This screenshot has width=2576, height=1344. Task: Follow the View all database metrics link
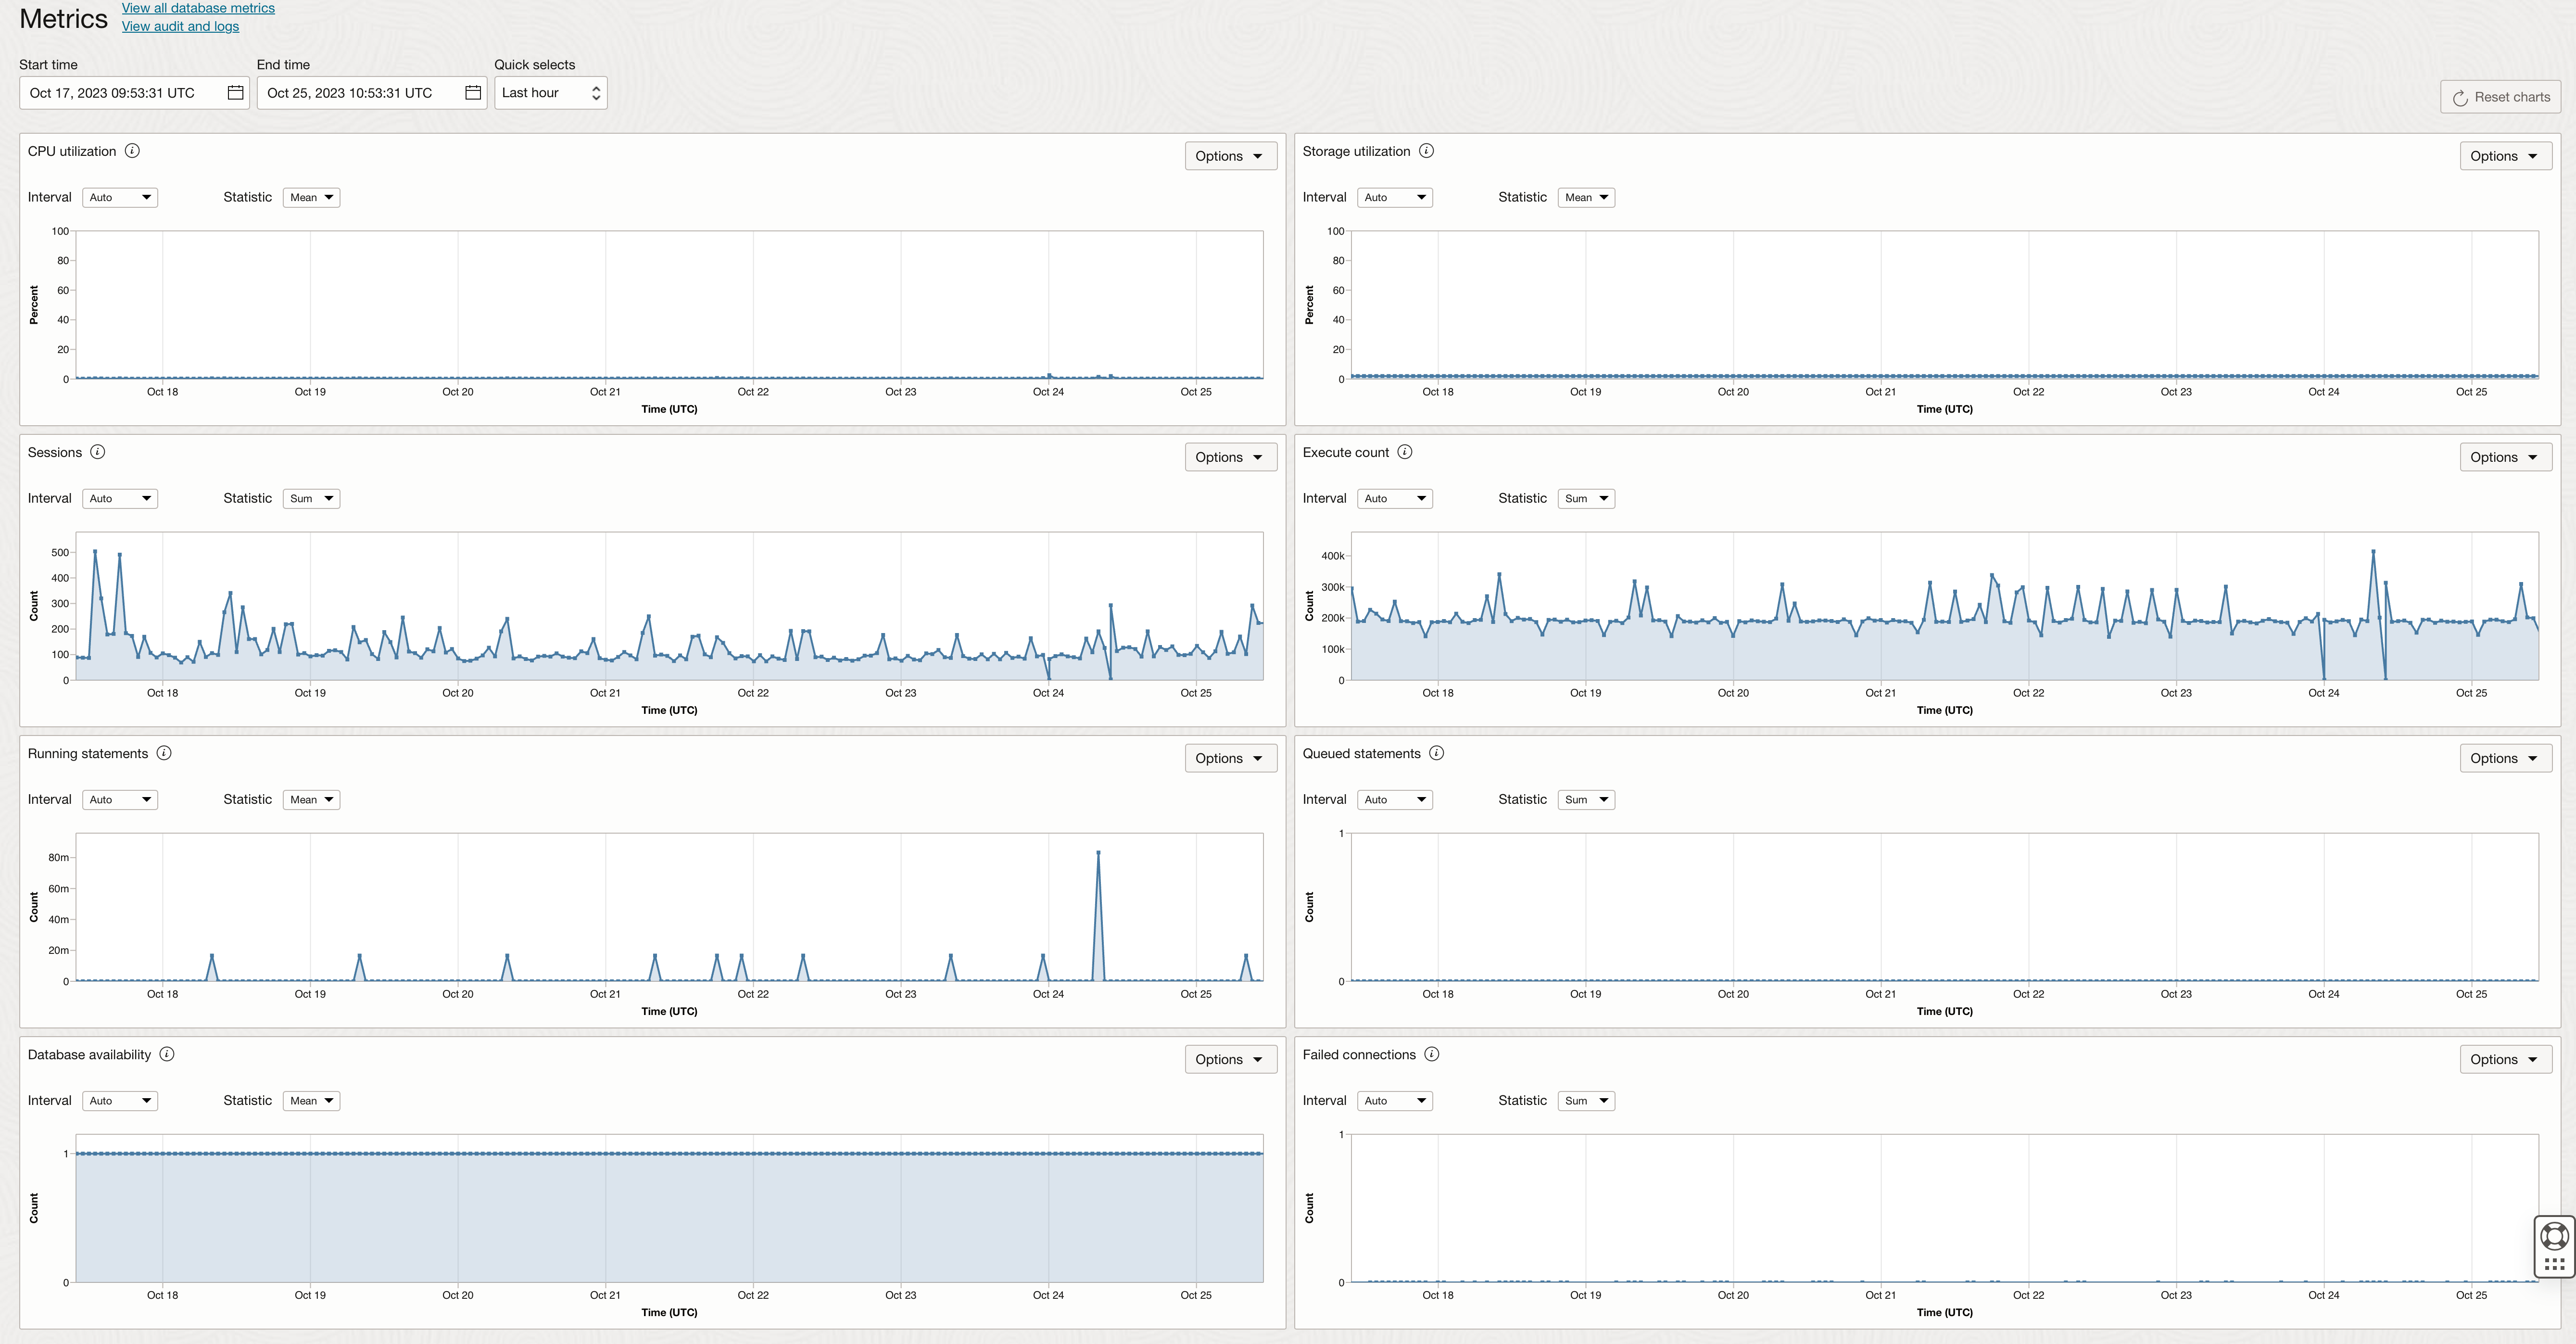pyautogui.click(x=197, y=8)
